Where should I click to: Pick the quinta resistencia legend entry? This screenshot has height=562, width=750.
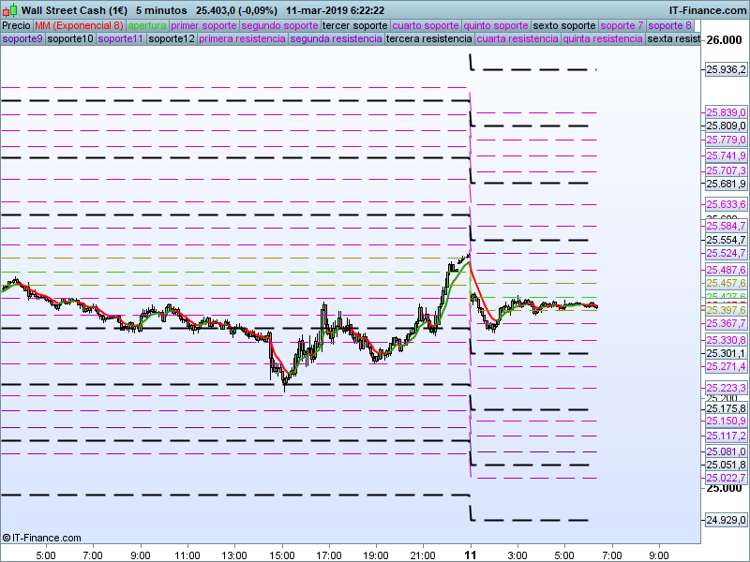[603, 38]
